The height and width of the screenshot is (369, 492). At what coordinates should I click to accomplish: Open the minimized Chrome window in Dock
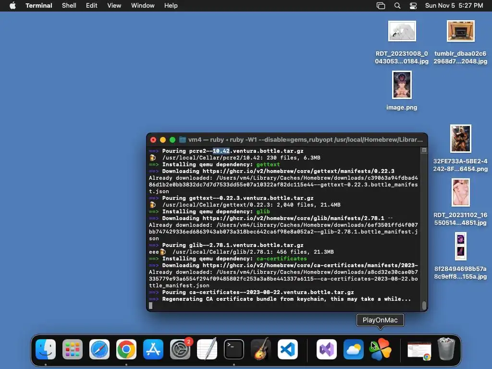[419, 350]
